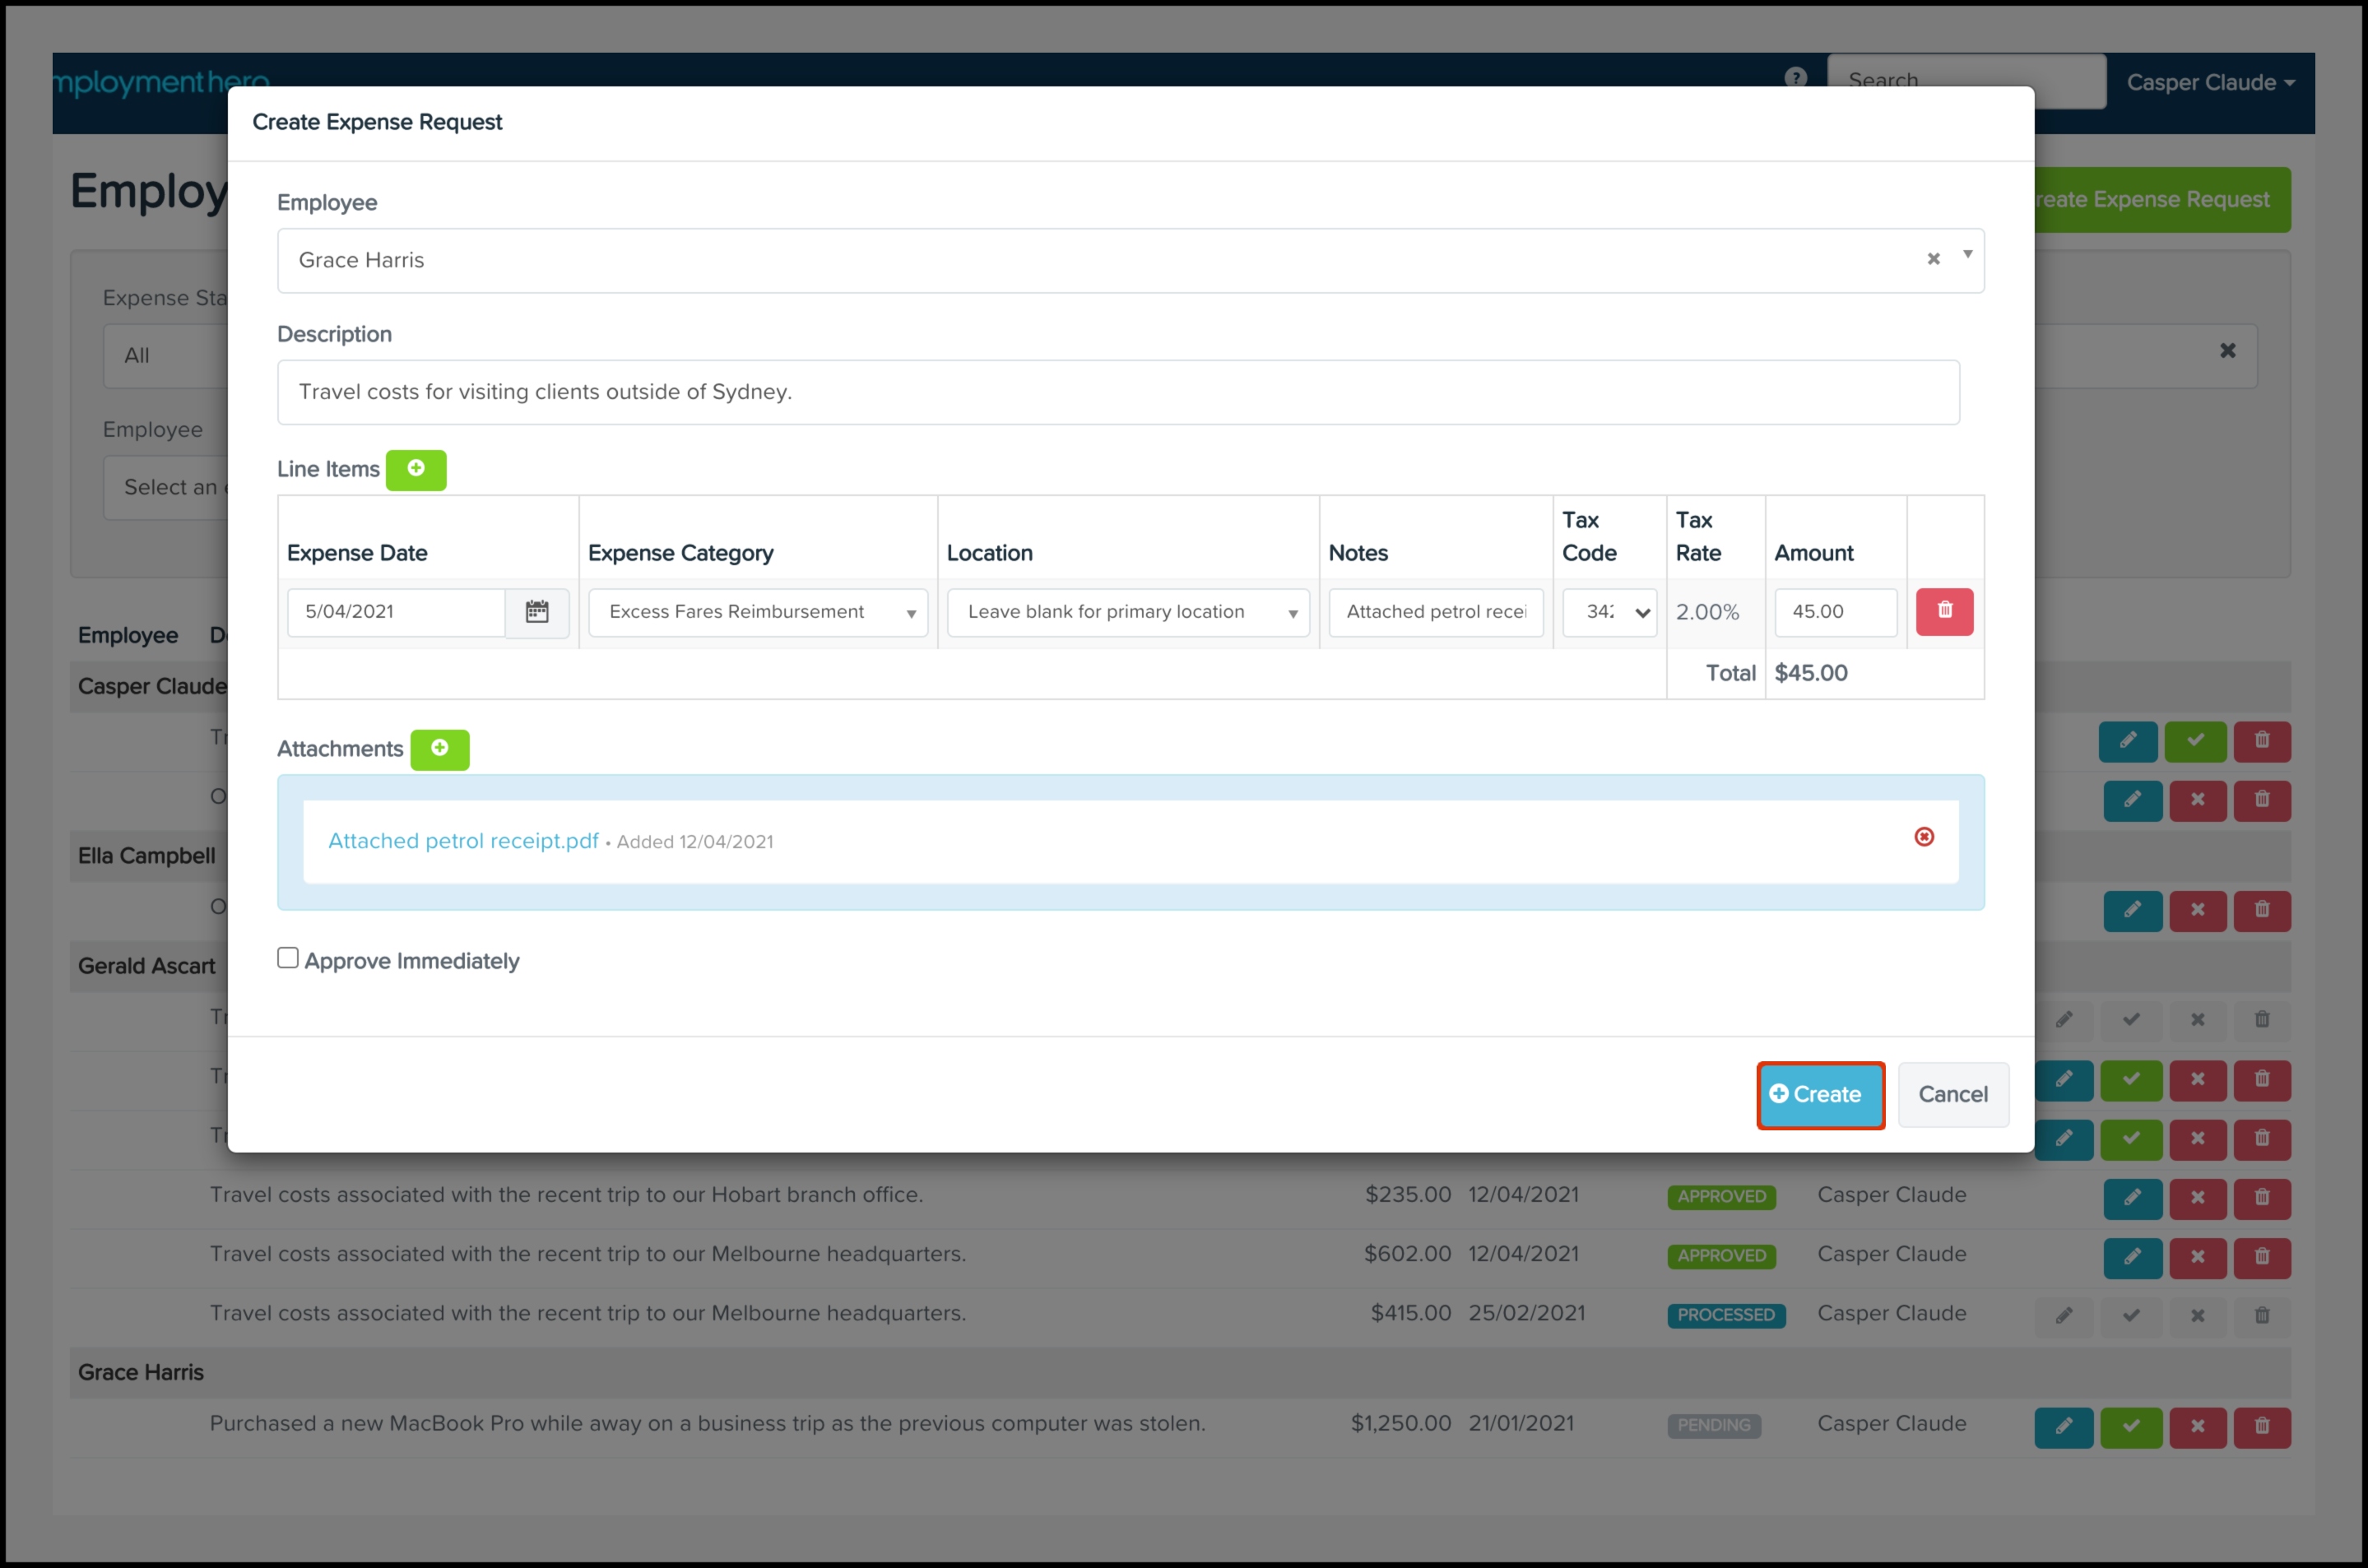Open the Location dropdown
2368x1568 pixels.
pyautogui.click(x=1127, y=612)
